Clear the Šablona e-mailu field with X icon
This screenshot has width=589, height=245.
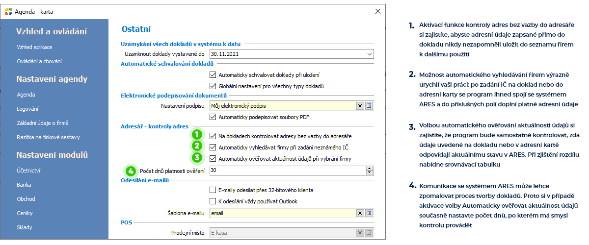coord(360,213)
